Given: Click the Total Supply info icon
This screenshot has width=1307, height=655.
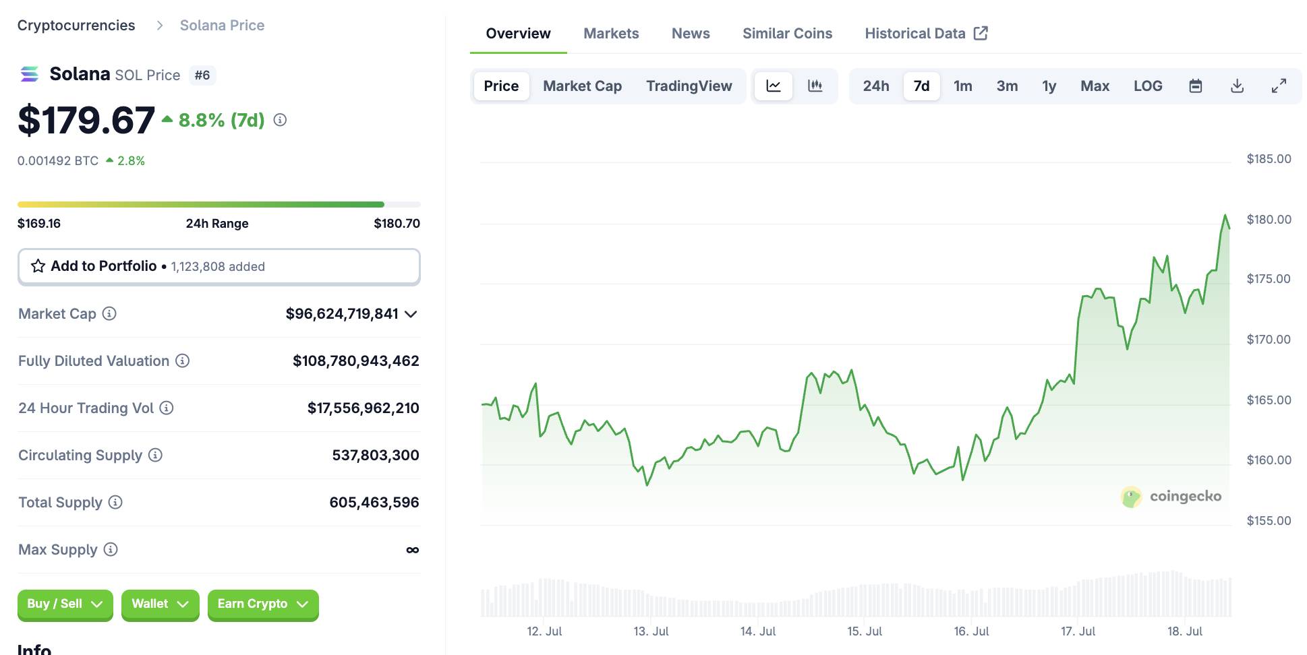Looking at the screenshot, I should [x=115, y=502].
